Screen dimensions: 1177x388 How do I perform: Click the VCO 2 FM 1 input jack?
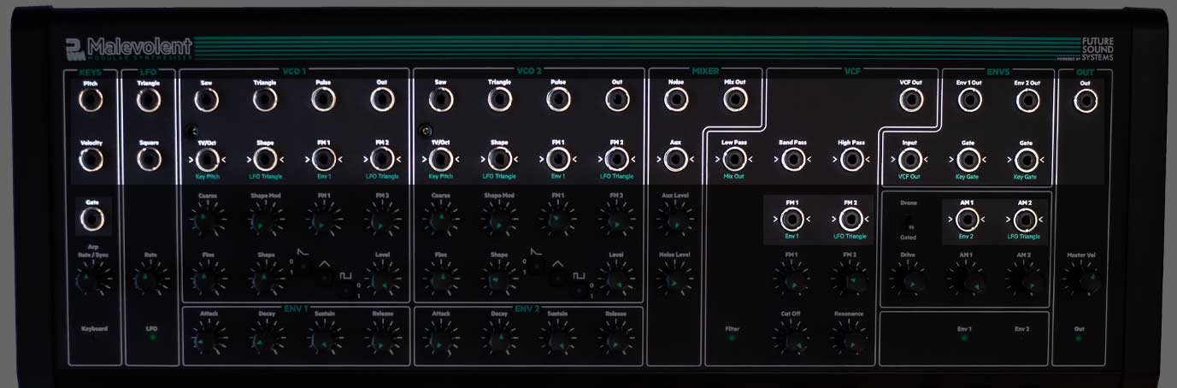click(558, 160)
